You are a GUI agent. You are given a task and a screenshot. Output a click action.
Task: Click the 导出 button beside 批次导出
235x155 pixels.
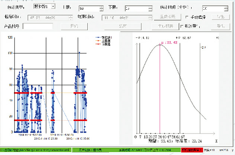tap(221, 26)
